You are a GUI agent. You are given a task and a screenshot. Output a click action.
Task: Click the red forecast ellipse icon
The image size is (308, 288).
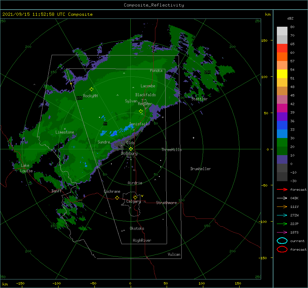click(282, 249)
